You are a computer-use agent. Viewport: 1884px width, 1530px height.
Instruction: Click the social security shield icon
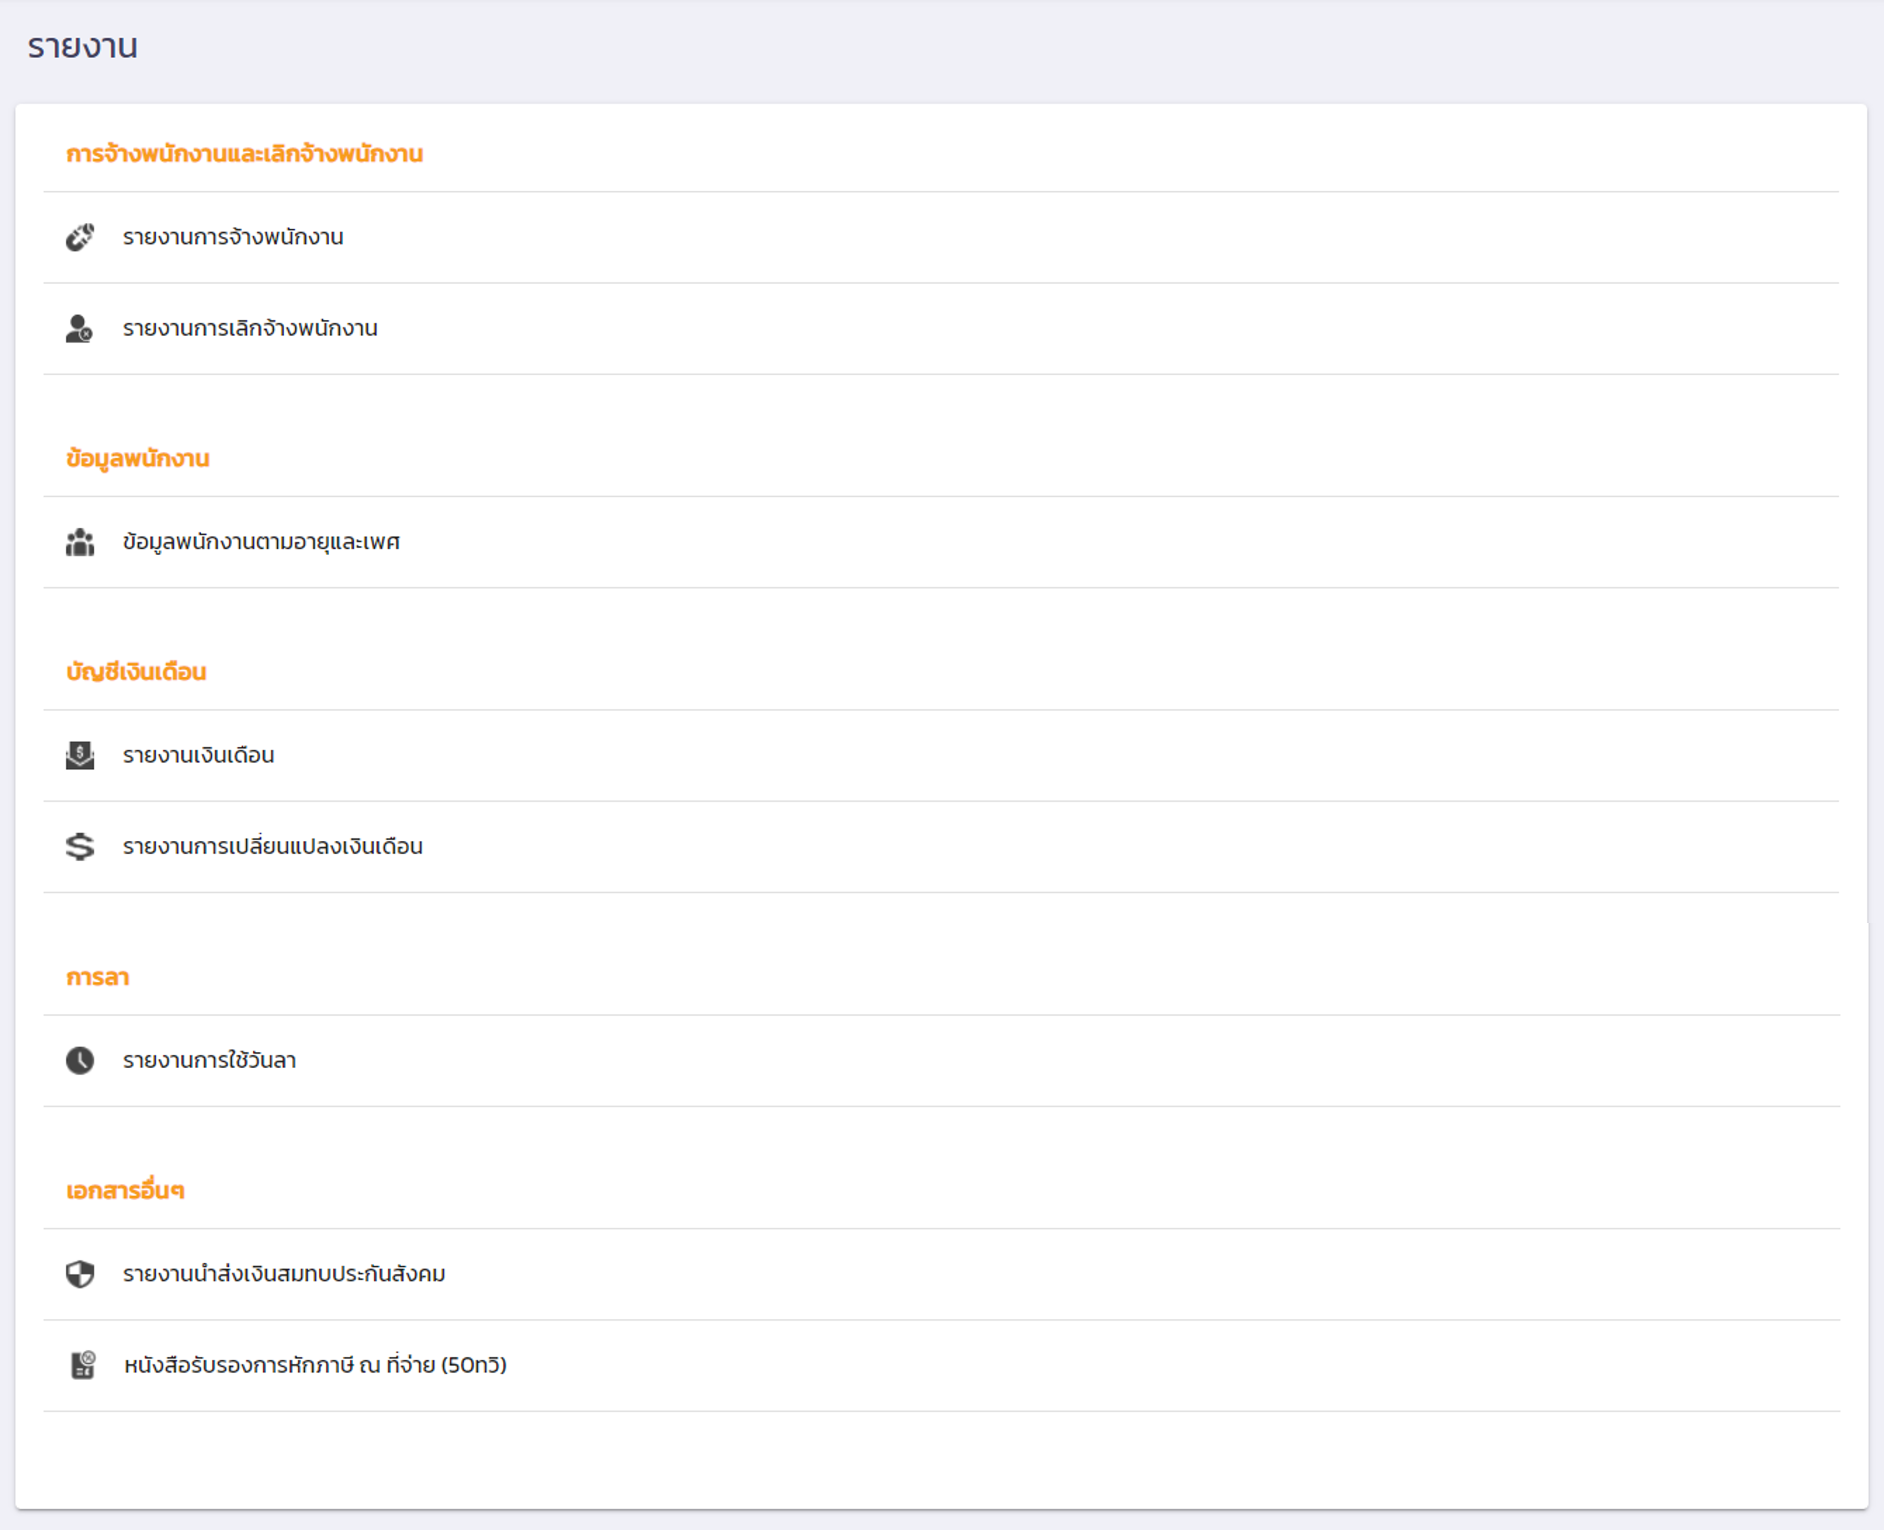[x=79, y=1274]
